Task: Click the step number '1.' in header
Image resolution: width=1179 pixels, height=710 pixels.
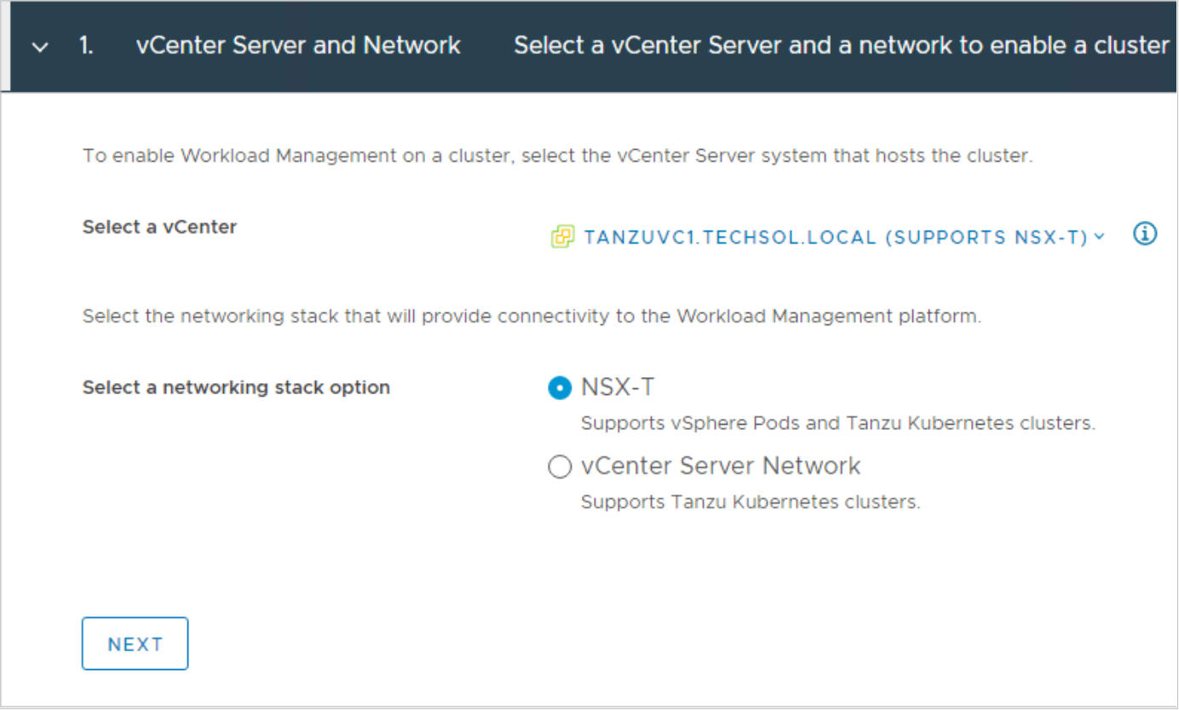Action: tap(86, 46)
